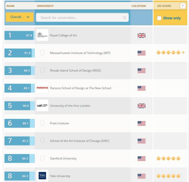Click the search magnifier icon
The image size is (189, 182).
(125, 18)
